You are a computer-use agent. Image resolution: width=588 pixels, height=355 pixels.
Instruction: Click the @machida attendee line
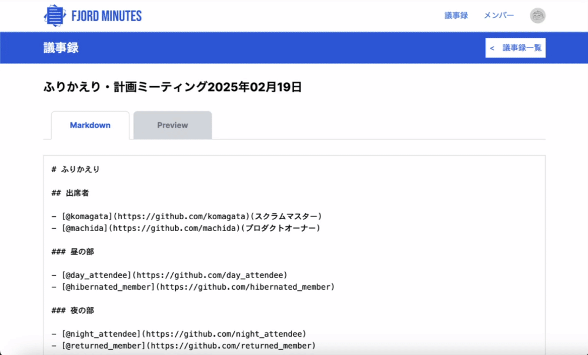(x=186, y=228)
